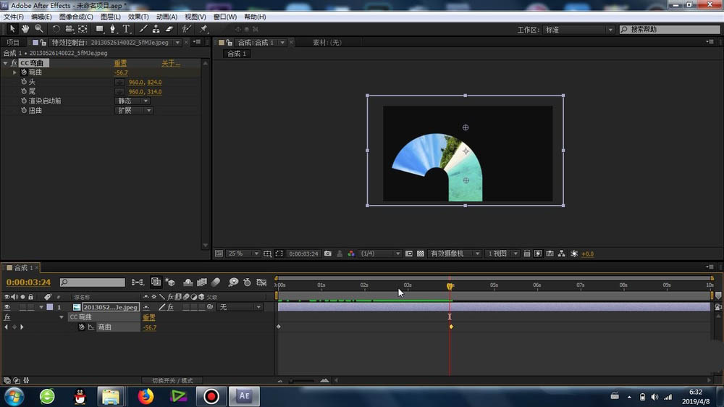This screenshot has height=407, width=724.
Task: Open the 渲染启动前 dropdown set to 静态
Action: pos(134,101)
